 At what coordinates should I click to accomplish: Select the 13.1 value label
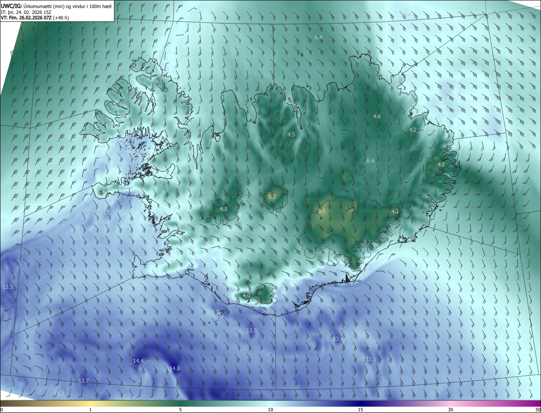(371, 359)
